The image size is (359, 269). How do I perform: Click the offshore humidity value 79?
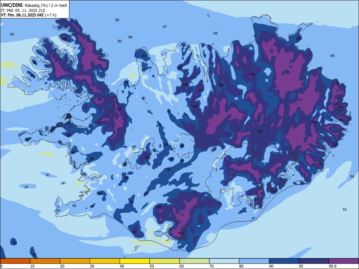tap(344, 209)
